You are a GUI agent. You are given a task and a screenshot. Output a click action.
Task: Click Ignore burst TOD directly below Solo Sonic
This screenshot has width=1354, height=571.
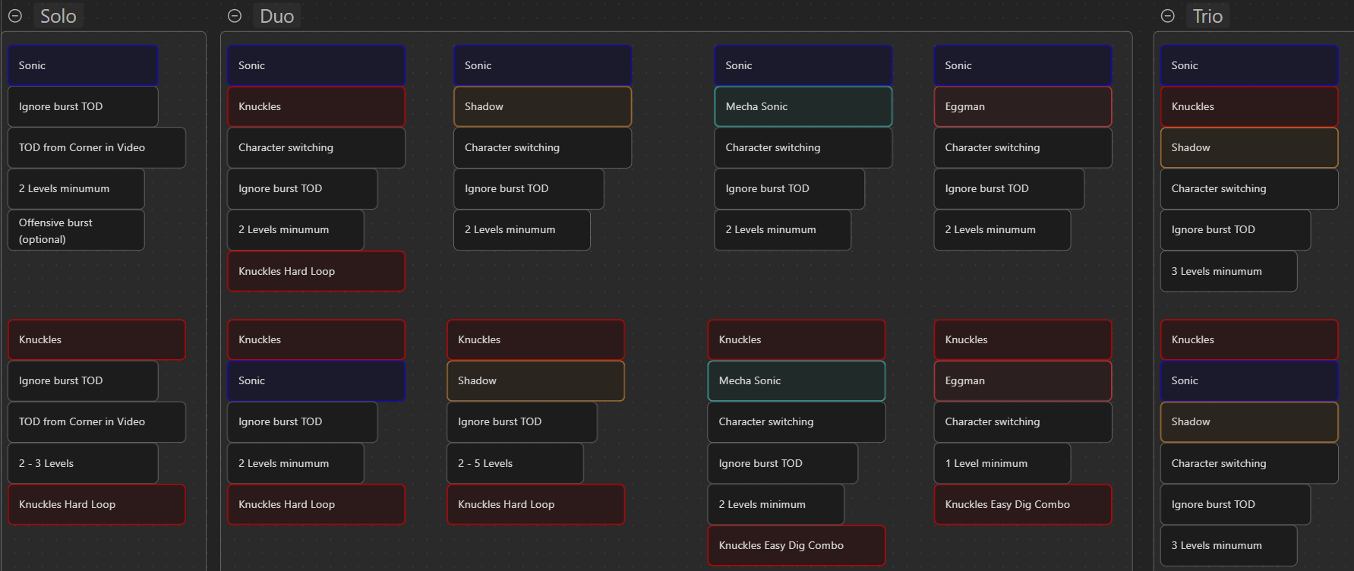[x=83, y=106]
